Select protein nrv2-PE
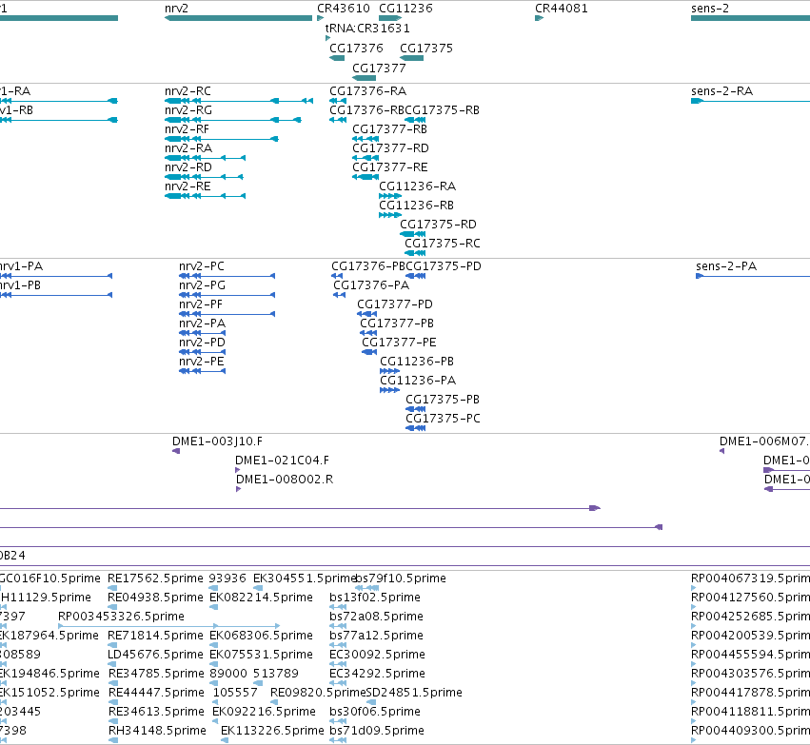 (x=202, y=363)
